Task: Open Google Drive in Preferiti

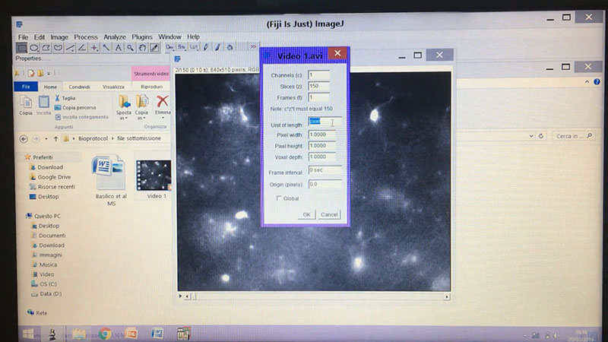Action: pos(54,177)
